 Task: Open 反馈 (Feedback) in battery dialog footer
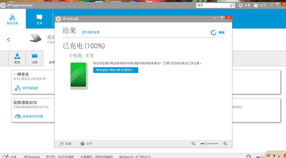65,144
